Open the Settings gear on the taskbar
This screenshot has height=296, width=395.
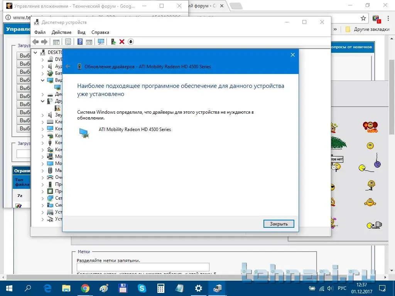[x=199, y=288]
